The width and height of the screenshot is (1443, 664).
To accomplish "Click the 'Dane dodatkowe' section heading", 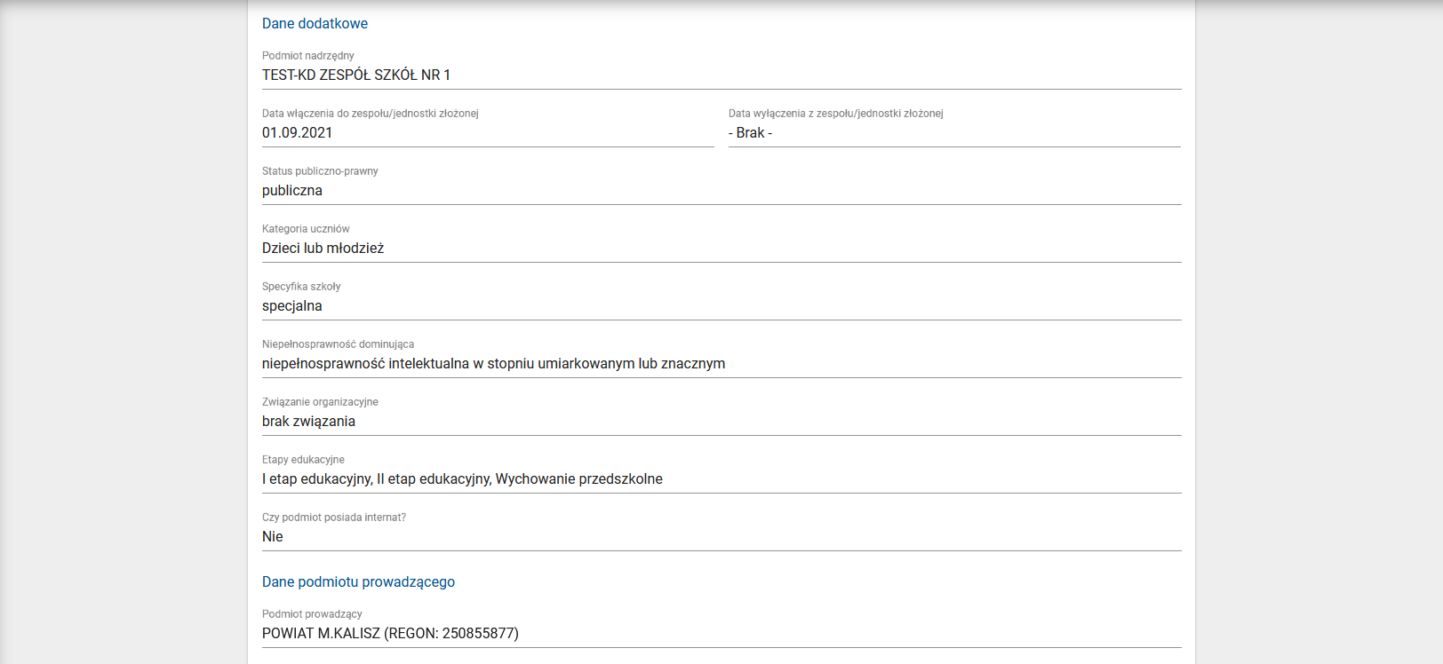I will click(x=315, y=24).
